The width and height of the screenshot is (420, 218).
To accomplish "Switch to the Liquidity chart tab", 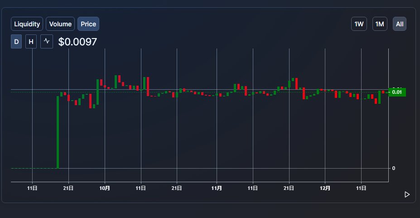I will click(x=27, y=24).
